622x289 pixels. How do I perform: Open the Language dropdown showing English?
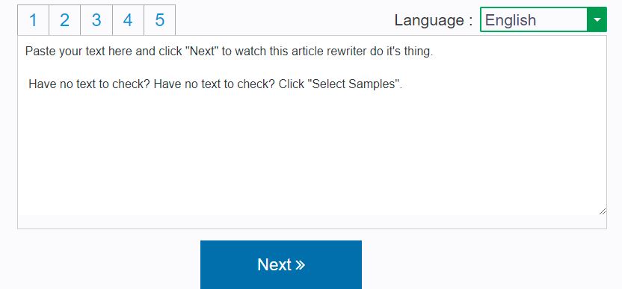pyautogui.click(x=543, y=19)
